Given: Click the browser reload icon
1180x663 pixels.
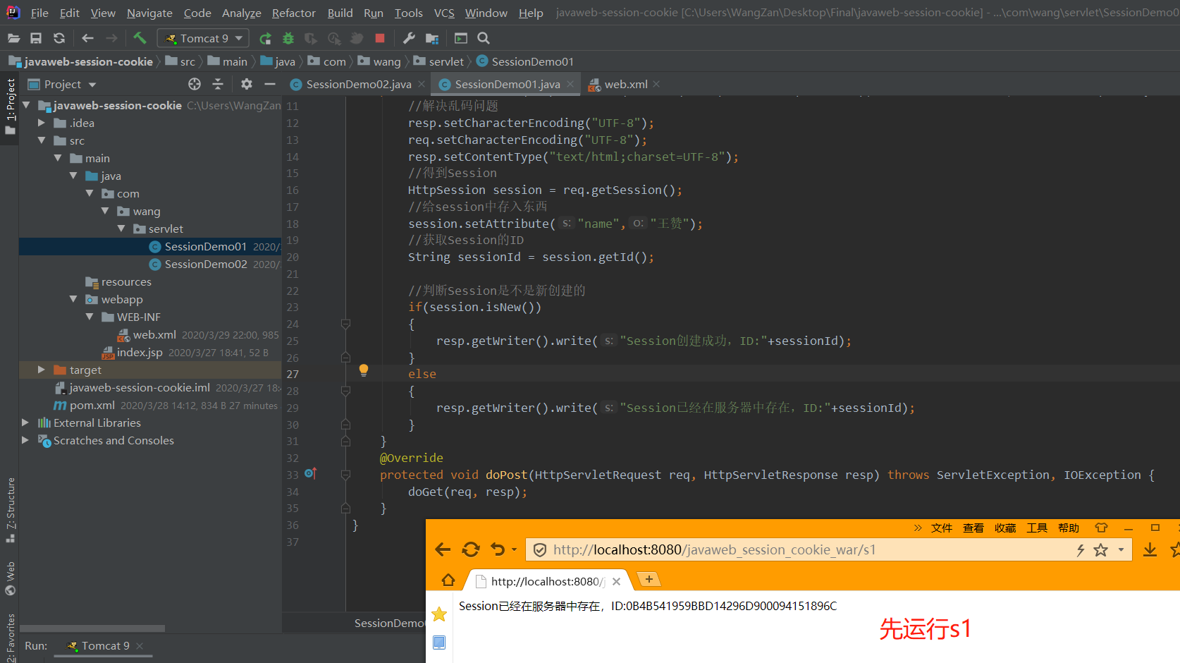Looking at the screenshot, I should (x=471, y=550).
